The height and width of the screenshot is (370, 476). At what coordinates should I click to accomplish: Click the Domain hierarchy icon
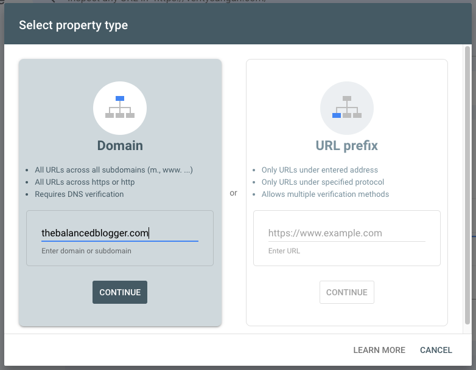(x=120, y=108)
